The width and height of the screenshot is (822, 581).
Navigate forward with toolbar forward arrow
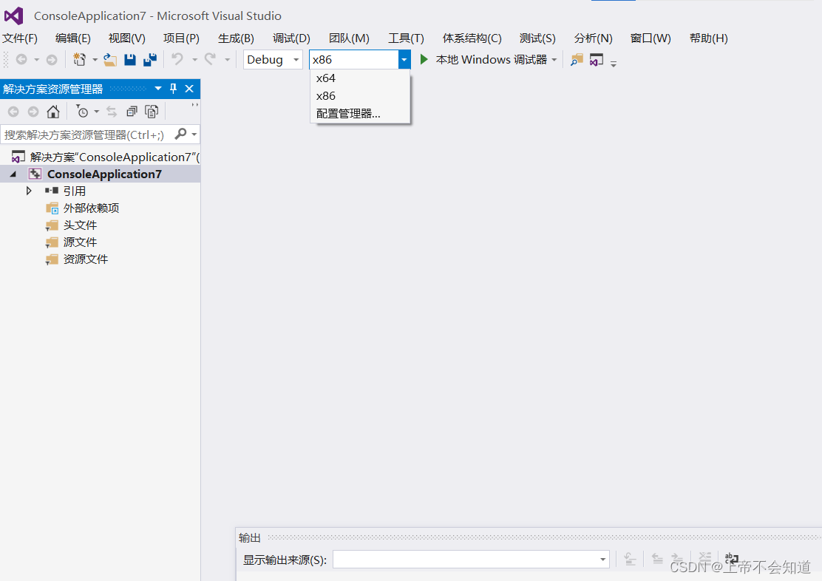click(x=52, y=60)
